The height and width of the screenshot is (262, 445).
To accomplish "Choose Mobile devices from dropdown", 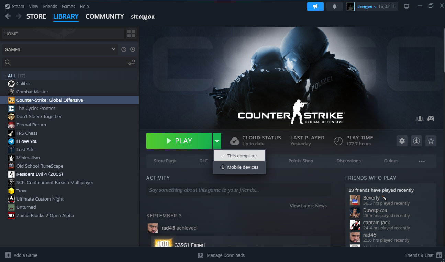I will point(240,167).
